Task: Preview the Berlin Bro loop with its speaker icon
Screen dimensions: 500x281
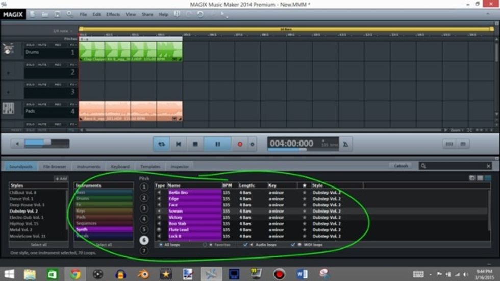Action: point(159,192)
